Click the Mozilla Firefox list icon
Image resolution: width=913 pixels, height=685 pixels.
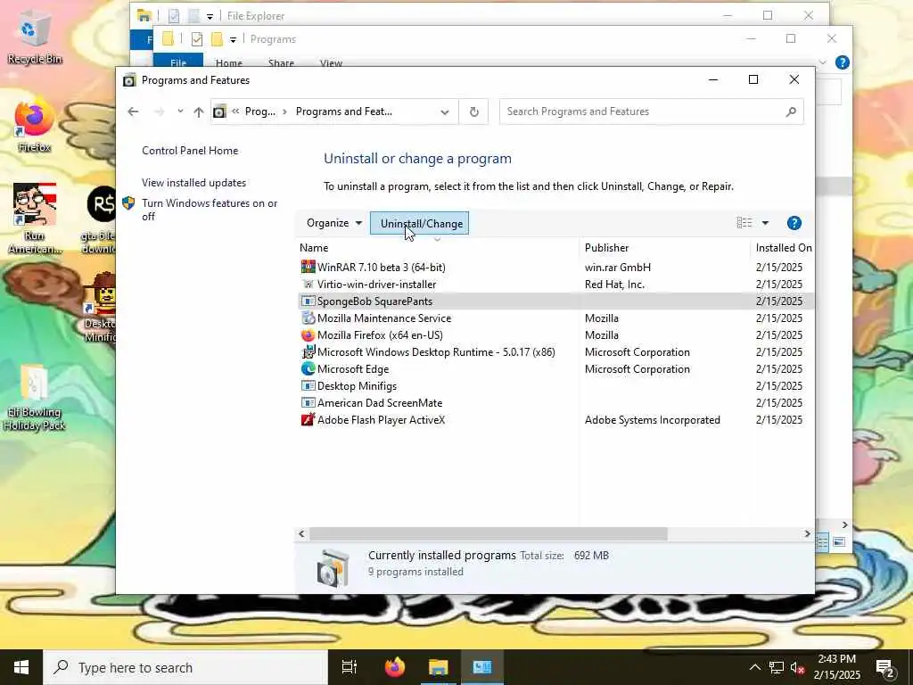[x=308, y=335]
